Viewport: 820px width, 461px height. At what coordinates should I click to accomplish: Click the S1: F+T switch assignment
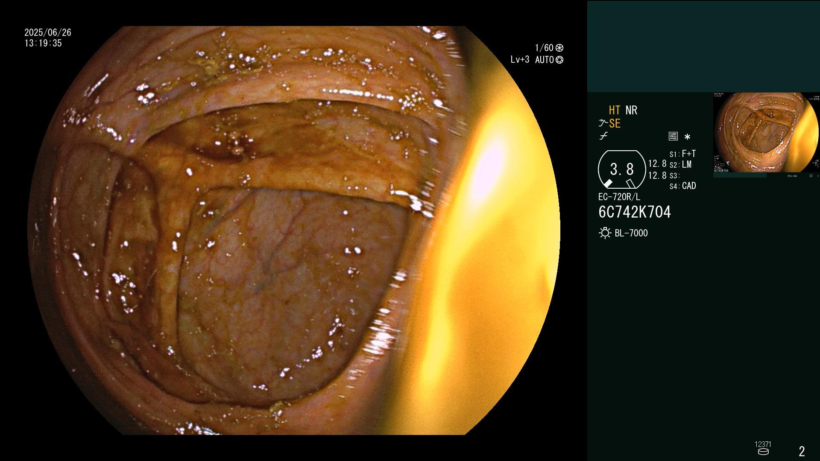click(x=682, y=154)
